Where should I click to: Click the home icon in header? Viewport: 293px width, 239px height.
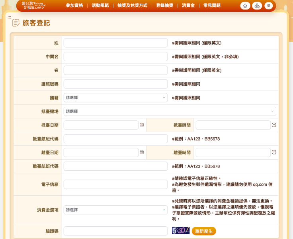(x=245, y=6)
